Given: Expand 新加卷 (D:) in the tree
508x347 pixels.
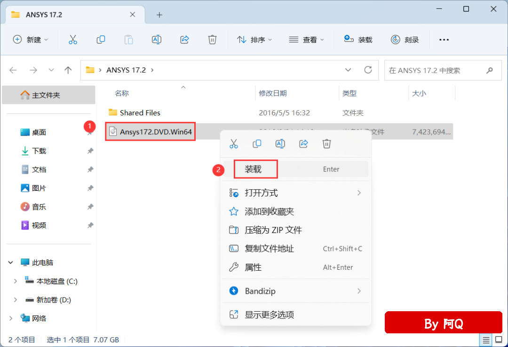Looking at the screenshot, I should click(15, 299).
